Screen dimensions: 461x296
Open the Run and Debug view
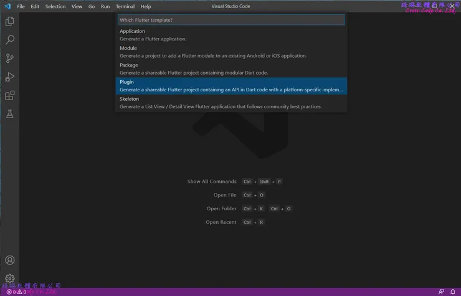click(10, 77)
